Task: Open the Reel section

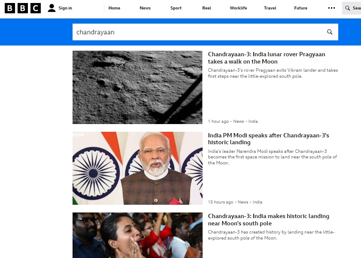Action: (207, 8)
